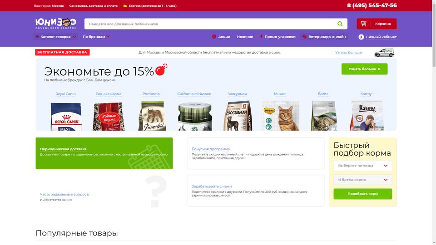436x245 pixels.
Task: Click the ЮниЗоо logo
Action: click(x=55, y=24)
